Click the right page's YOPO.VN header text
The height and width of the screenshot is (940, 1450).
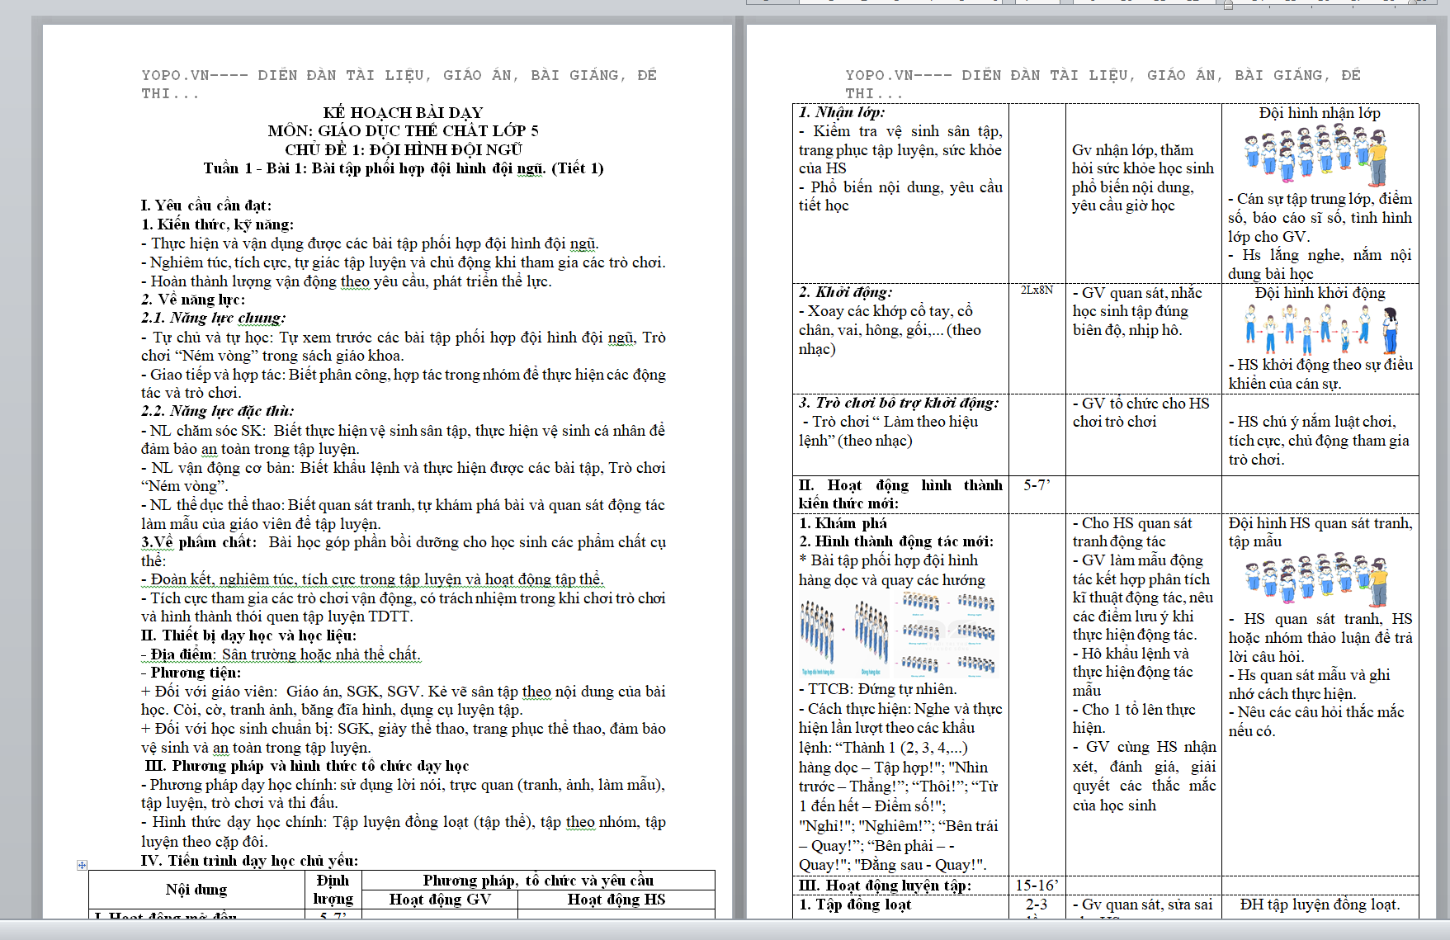[x=1103, y=84]
